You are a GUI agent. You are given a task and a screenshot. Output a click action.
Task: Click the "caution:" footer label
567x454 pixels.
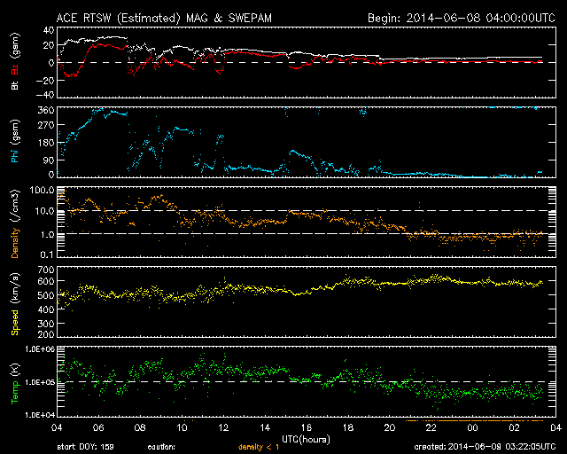tap(161, 447)
